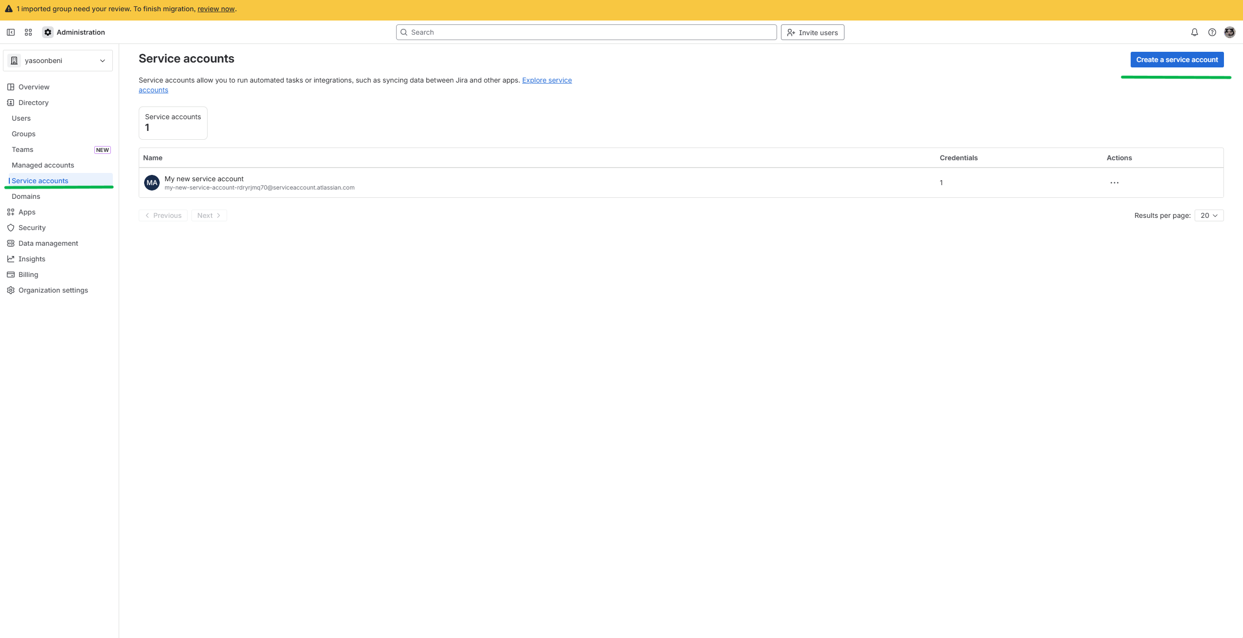This screenshot has width=1243, height=638.
Task: Click the Administration gear icon
Action: click(x=48, y=32)
